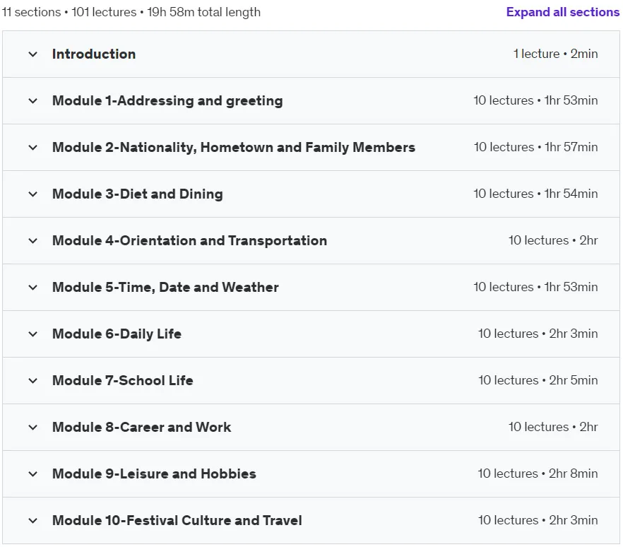Expand chevron next to Module 5-Time, Date and Weather
Viewport: 623px width, 547px height.
click(33, 288)
